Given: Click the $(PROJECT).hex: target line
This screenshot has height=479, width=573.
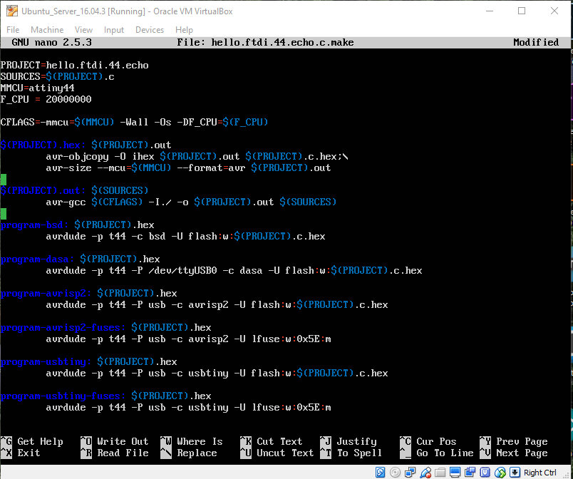Looking at the screenshot, I should pos(86,145).
